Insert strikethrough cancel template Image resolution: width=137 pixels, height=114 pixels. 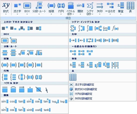click(x=39, y=89)
